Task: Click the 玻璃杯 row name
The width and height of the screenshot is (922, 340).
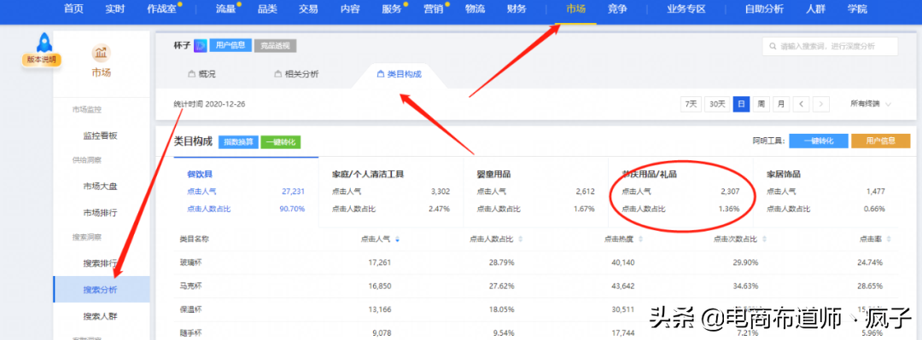Action: (190, 262)
